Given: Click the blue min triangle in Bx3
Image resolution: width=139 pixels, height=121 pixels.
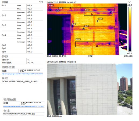Looking at the screenshot, I should click(x=109, y=43).
